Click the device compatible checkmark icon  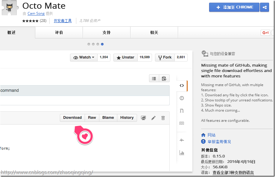pyautogui.click(x=205, y=53)
